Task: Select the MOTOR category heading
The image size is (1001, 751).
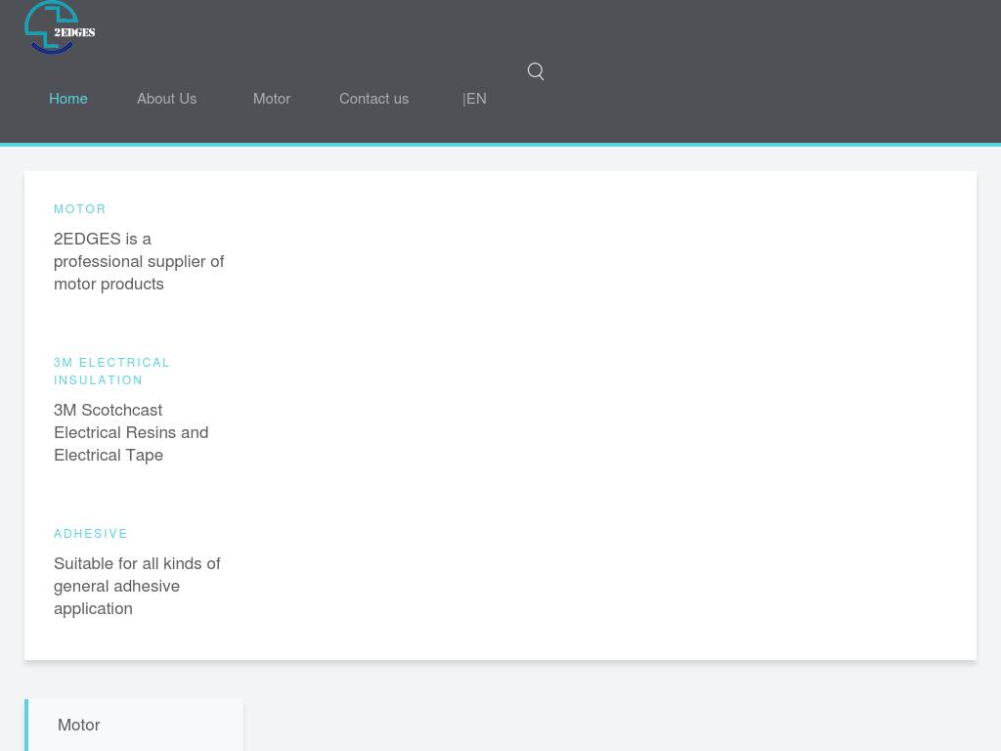Action: (80, 209)
